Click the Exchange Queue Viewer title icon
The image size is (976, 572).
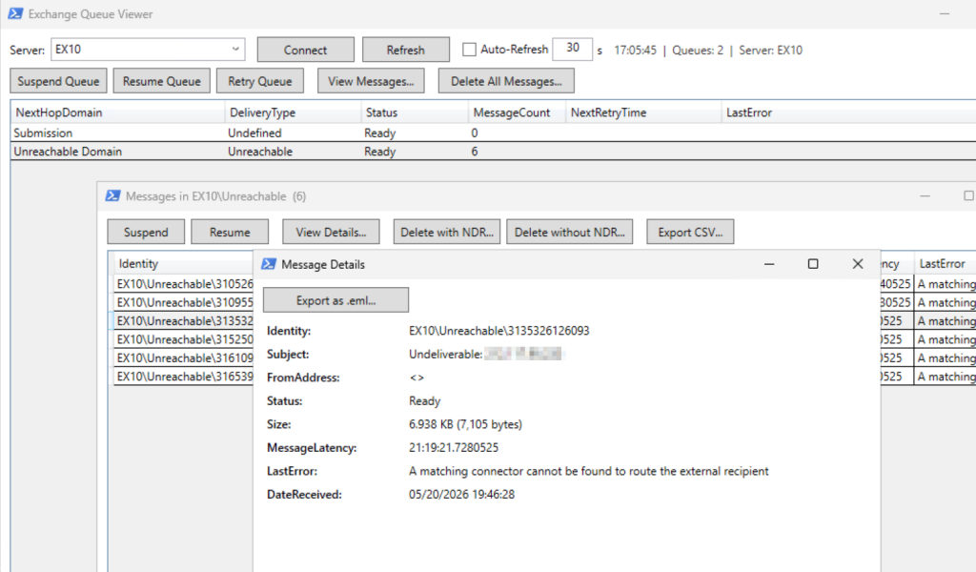[15, 13]
